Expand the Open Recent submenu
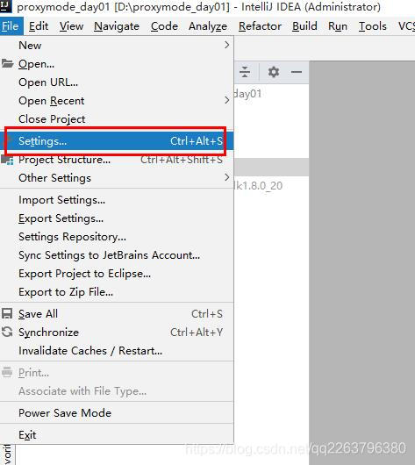The height and width of the screenshot is (465, 415). click(x=117, y=101)
